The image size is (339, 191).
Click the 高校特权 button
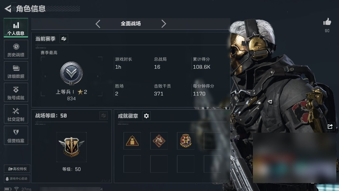pyautogui.click(x=17, y=169)
